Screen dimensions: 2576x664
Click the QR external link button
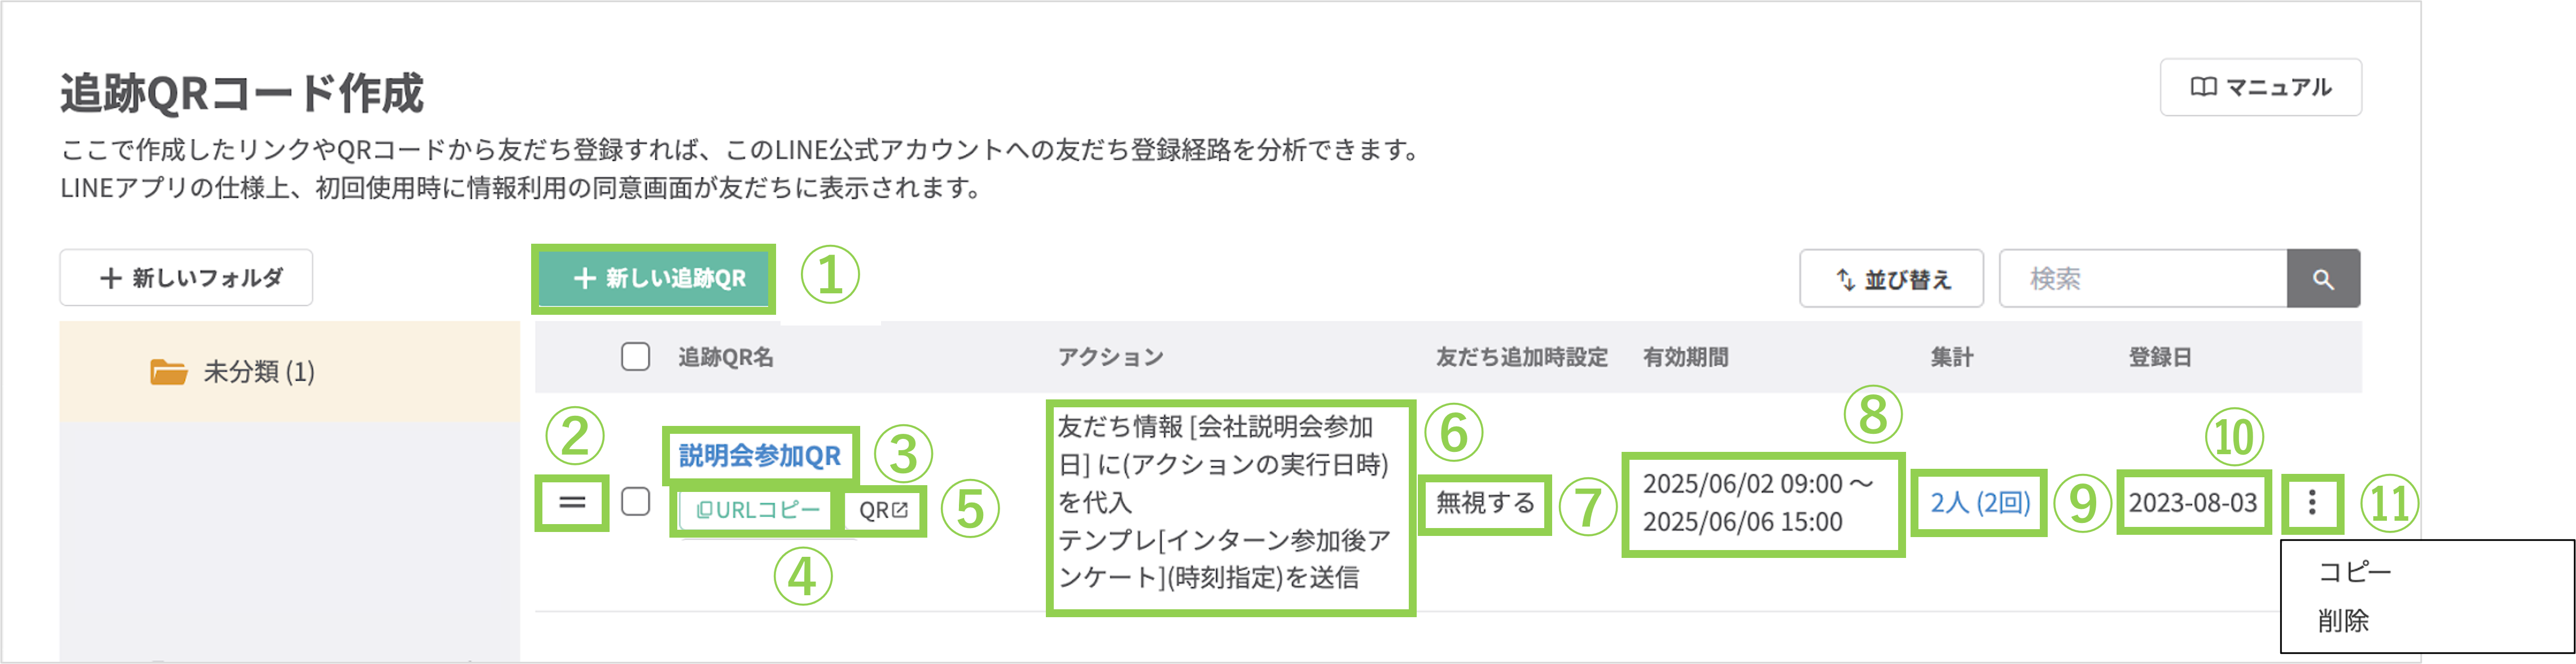883,510
